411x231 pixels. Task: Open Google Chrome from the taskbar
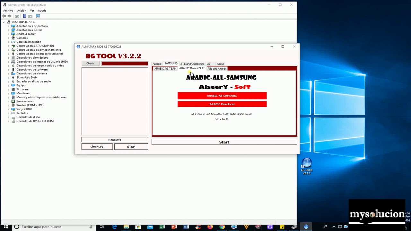(x=222, y=227)
